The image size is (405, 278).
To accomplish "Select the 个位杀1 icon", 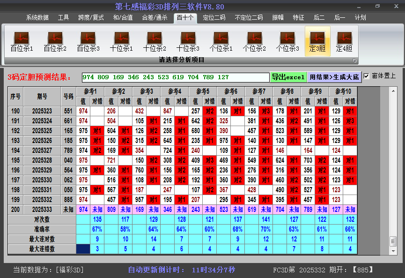I will coord(221,40).
